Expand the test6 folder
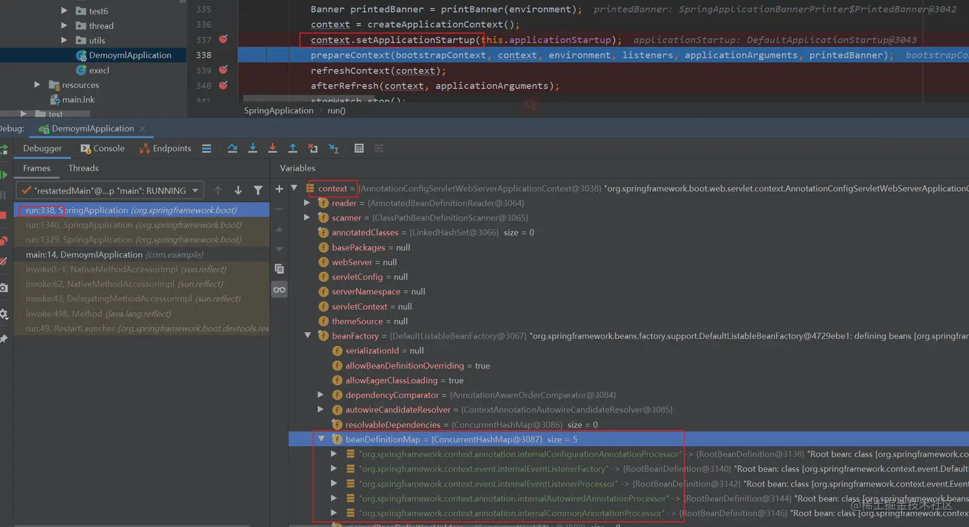969x527 pixels. (64, 10)
